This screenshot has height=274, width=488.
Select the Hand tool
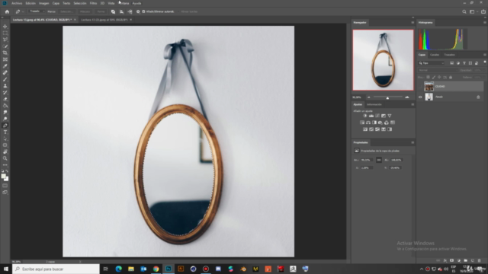(x=5, y=151)
